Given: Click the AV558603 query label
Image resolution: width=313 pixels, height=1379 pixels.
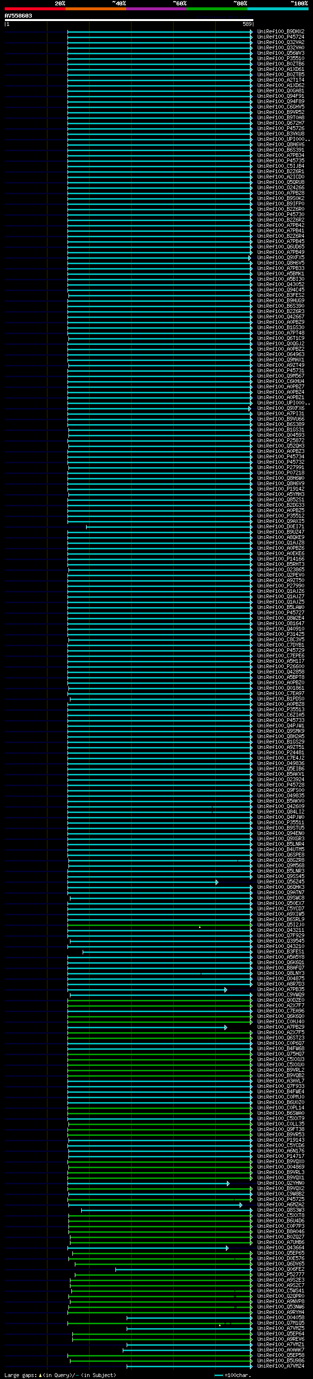Looking at the screenshot, I should (x=18, y=16).
